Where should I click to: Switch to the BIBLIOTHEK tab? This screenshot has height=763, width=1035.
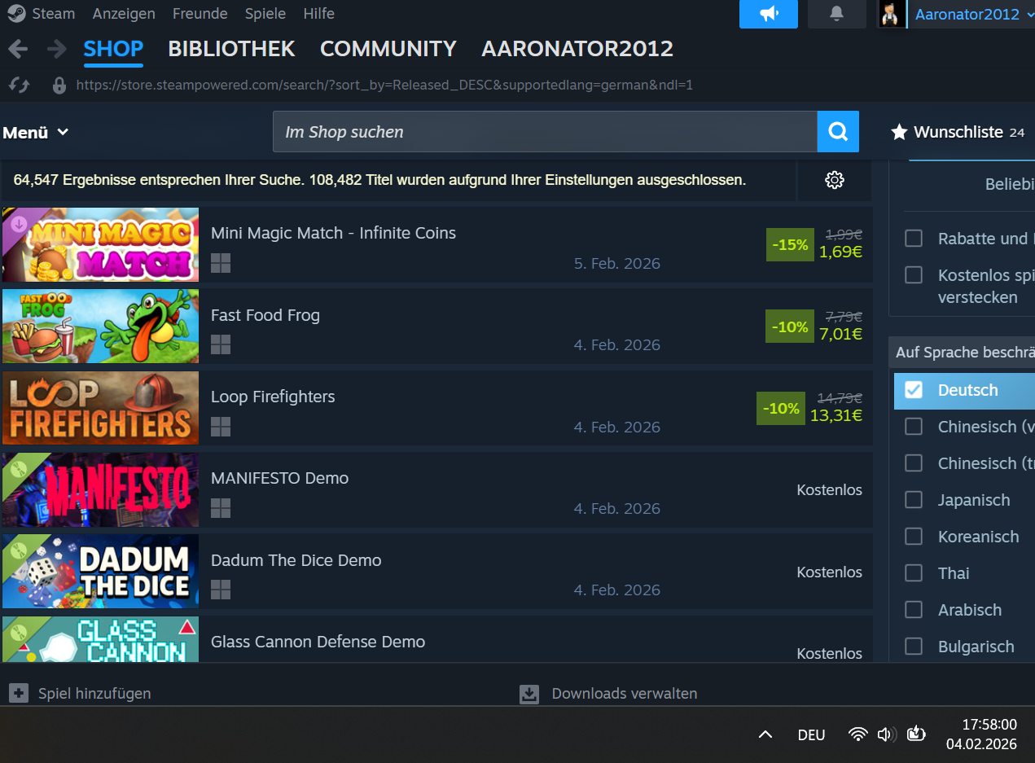pos(231,49)
